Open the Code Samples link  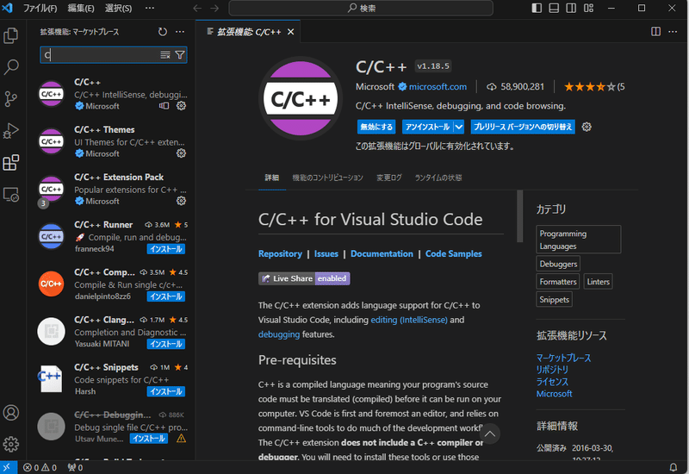pos(454,253)
